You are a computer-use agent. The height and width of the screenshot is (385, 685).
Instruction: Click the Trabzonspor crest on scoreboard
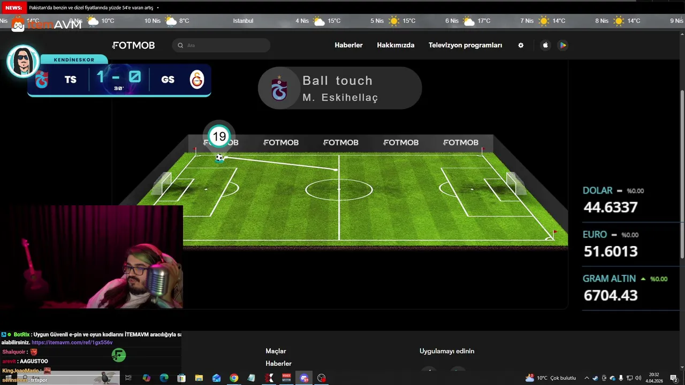(x=42, y=80)
